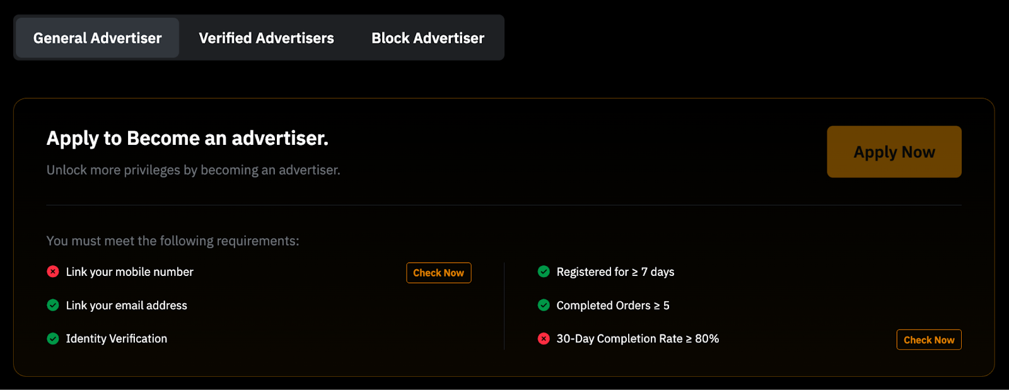Screen dimensions: 1009x390
Task: Select the Block Advertiser tab
Action: pyautogui.click(x=428, y=38)
